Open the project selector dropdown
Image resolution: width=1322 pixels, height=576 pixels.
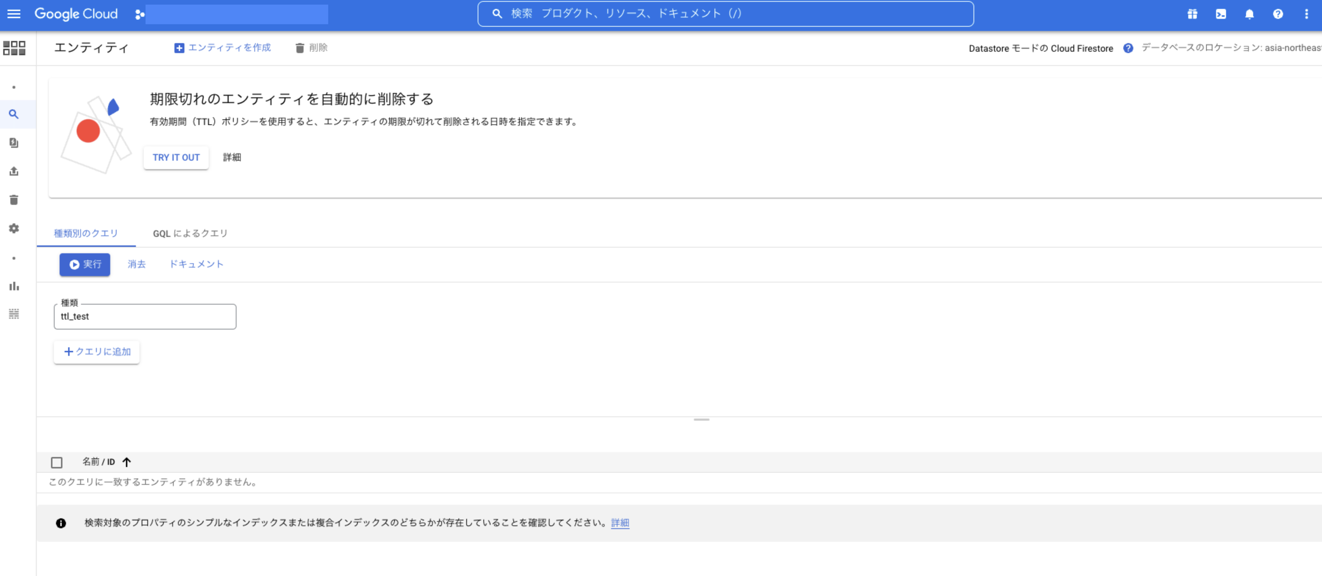pyautogui.click(x=234, y=14)
